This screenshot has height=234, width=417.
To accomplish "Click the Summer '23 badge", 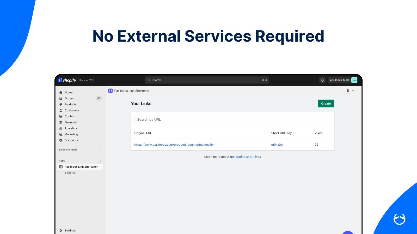I will click(x=86, y=80).
